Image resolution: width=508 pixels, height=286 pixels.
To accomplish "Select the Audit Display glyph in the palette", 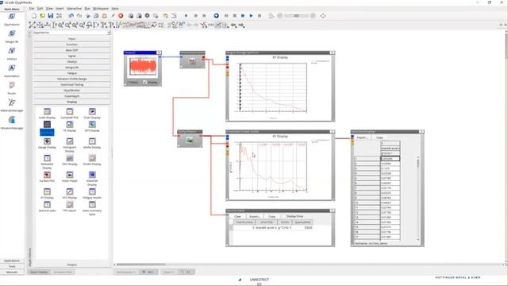I will (x=47, y=114).
